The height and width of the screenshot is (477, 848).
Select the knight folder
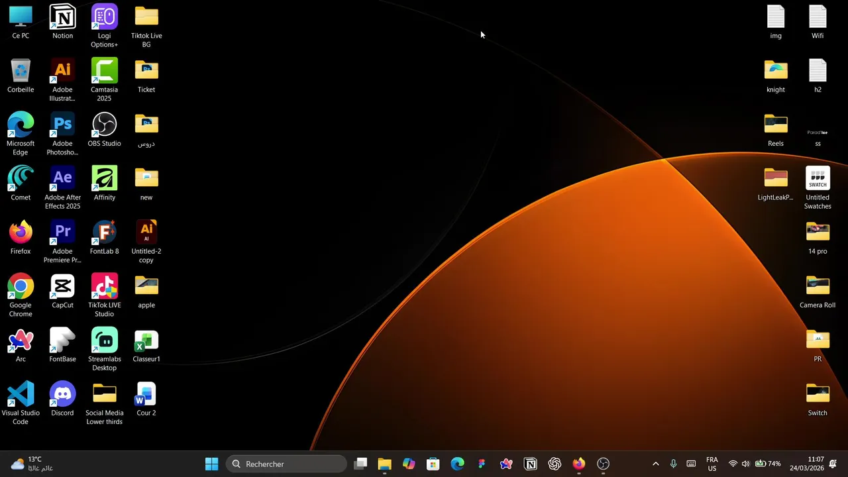pos(776,76)
